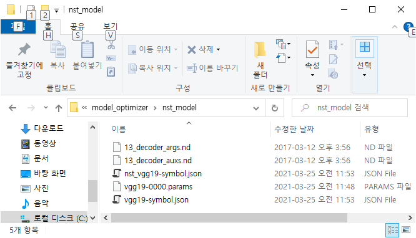Open the 보기 (View) tab
Screen dimensions: 416x238
tap(111, 27)
